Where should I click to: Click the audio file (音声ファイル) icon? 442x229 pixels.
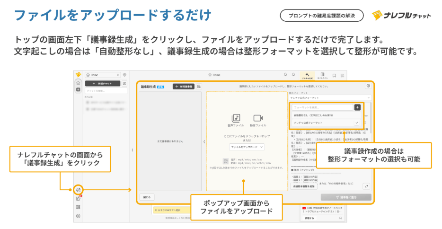pyautogui.click(x=236, y=118)
